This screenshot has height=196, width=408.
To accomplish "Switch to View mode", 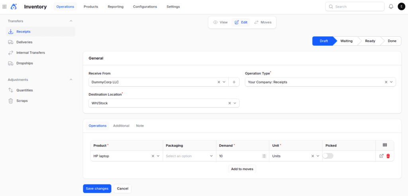I will [x=220, y=22].
